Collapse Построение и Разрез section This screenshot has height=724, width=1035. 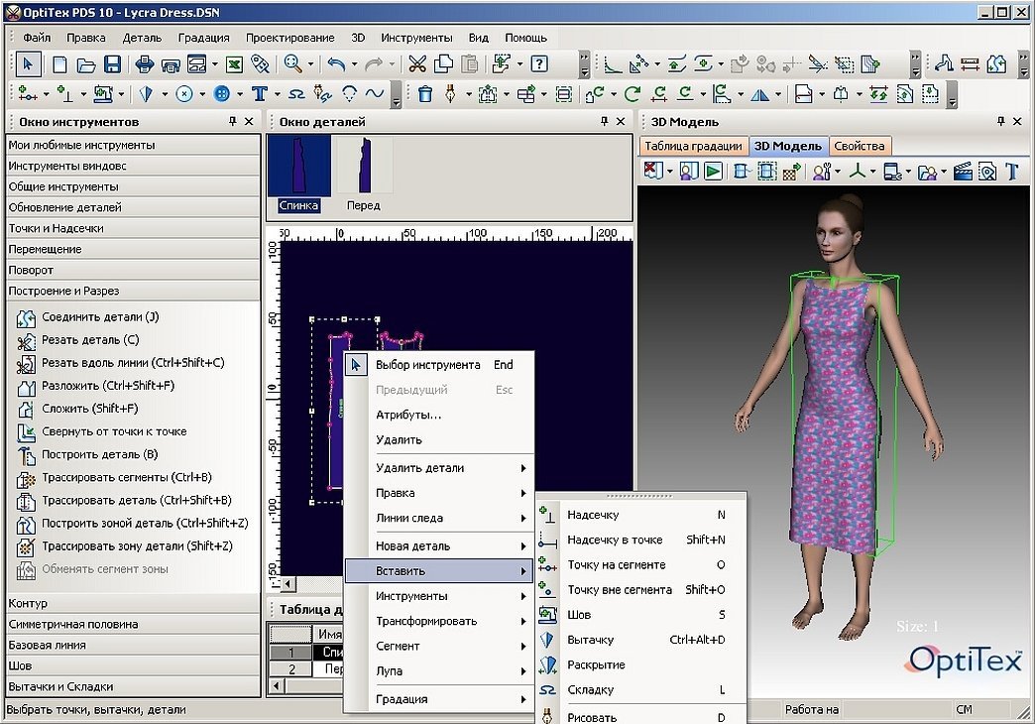(x=133, y=292)
